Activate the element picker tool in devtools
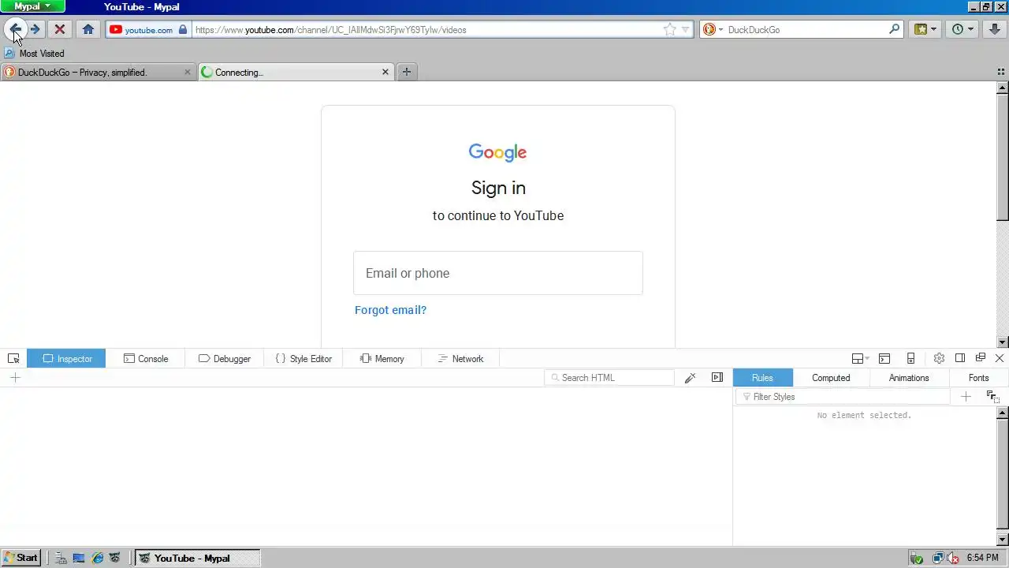Screen dimensions: 1009x568 pos(13,358)
